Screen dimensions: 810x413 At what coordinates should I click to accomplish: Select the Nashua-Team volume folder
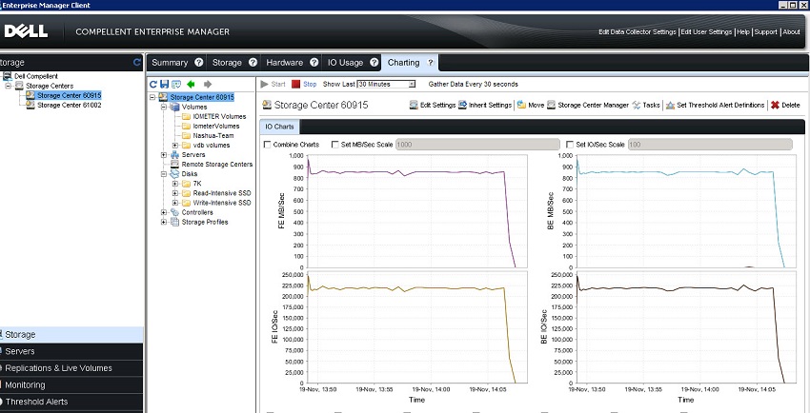point(213,135)
